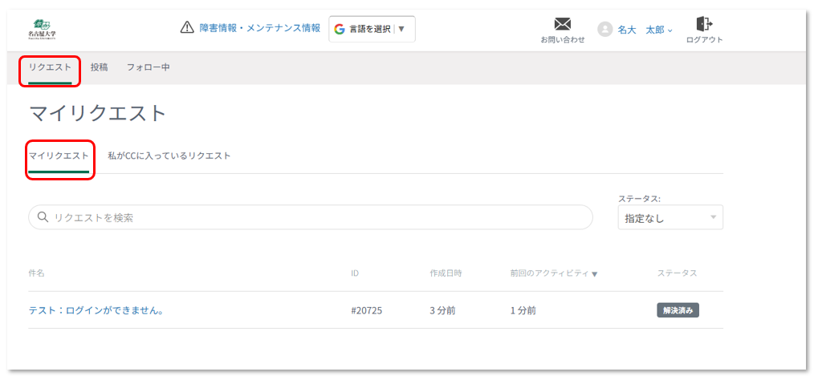This screenshot has height=380, width=818.
Task: Open the ステータス filter dropdown
Action: 669,218
